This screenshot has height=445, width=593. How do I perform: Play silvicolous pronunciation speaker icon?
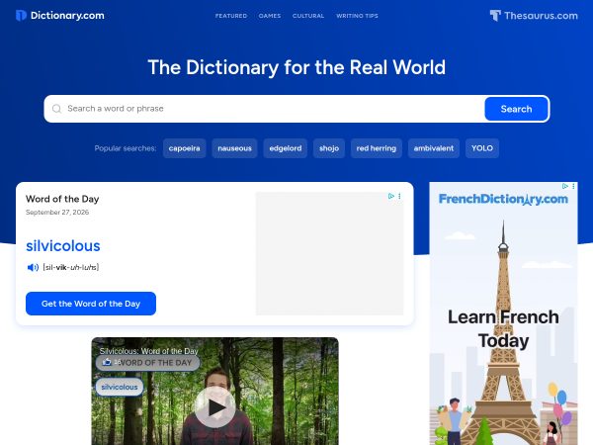[33, 268]
